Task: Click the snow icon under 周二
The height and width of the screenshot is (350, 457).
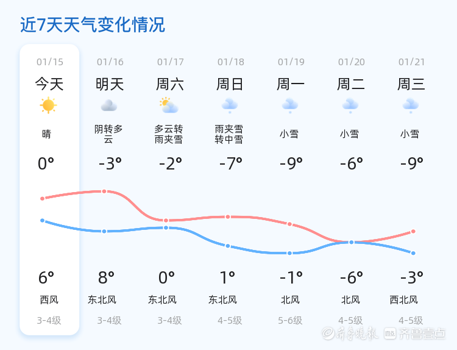Action: [x=350, y=105]
